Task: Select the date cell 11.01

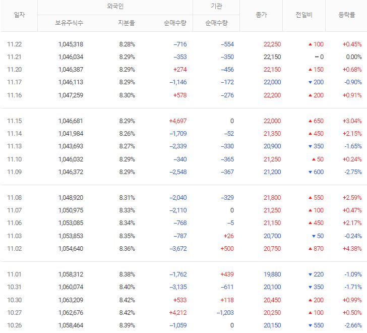Action: [14, 274]
